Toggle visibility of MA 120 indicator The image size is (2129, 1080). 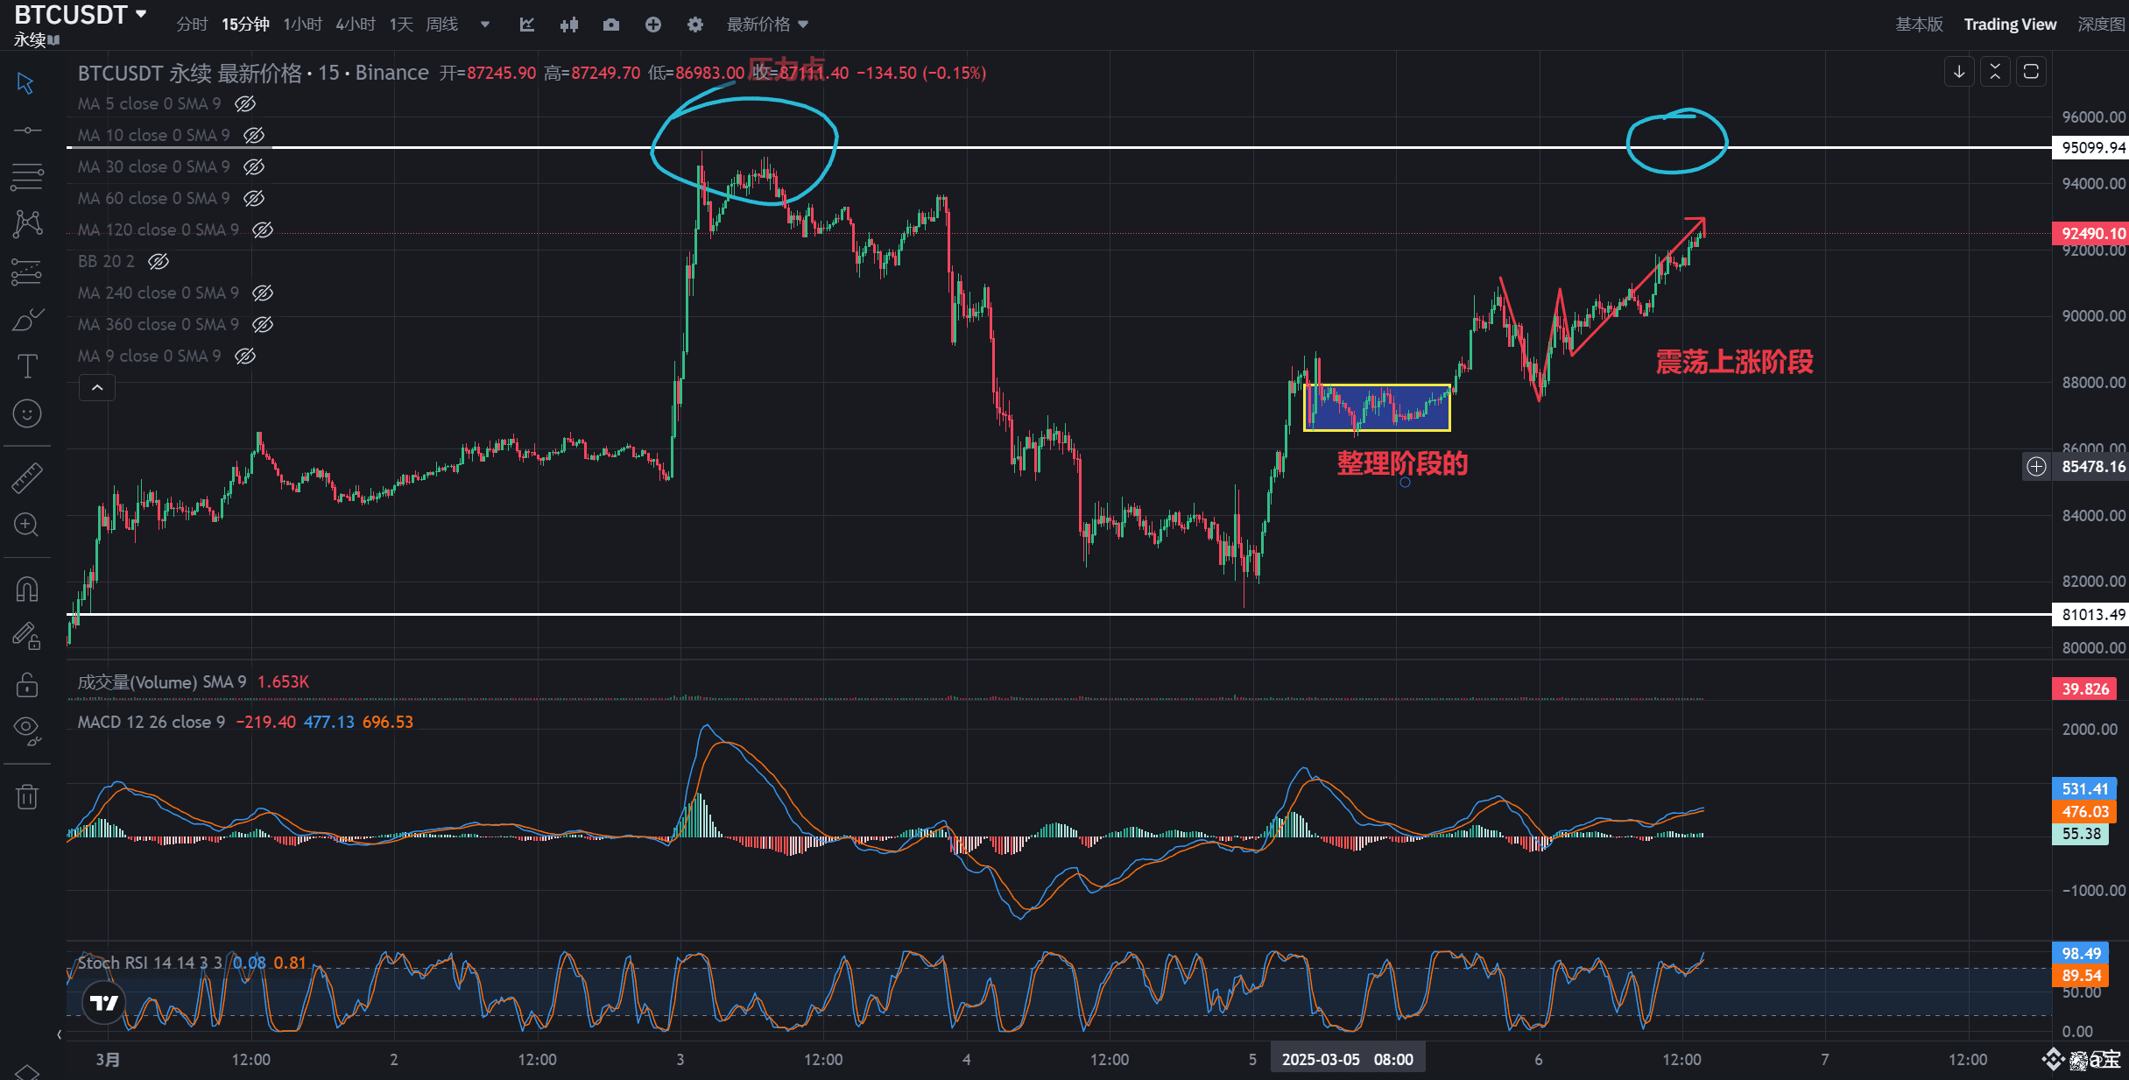263,229
